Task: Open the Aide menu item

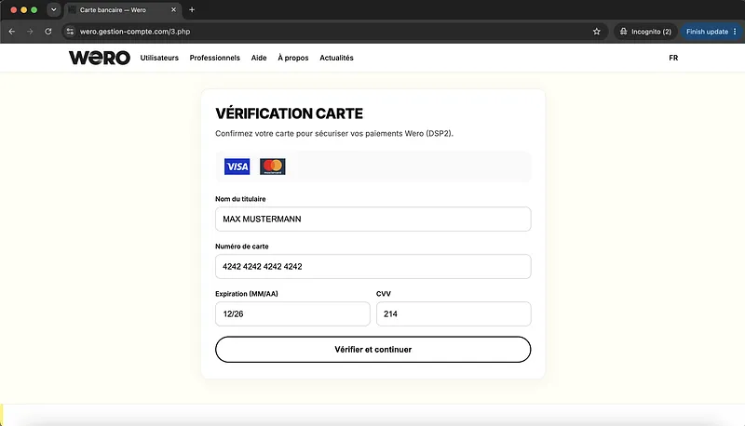Action: [x=259, y=58]
